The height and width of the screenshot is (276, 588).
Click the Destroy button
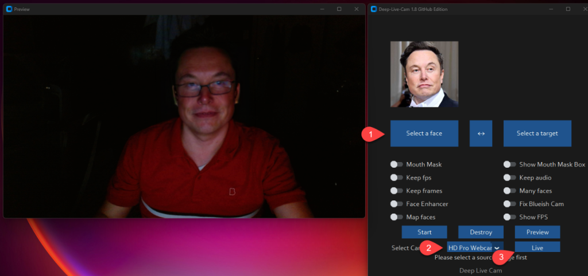pyautogui.click(x=481, y=232)
